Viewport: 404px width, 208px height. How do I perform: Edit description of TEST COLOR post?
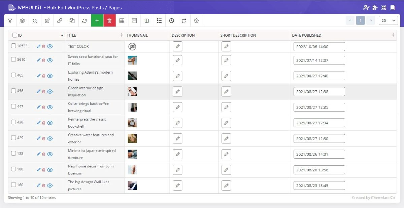coord(177,46)
